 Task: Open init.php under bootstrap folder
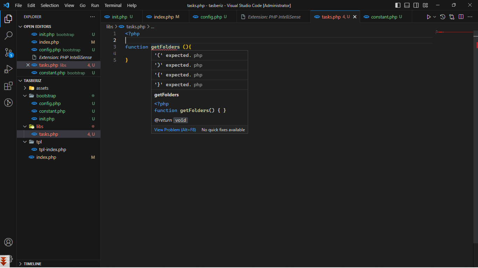coord(58,119)
